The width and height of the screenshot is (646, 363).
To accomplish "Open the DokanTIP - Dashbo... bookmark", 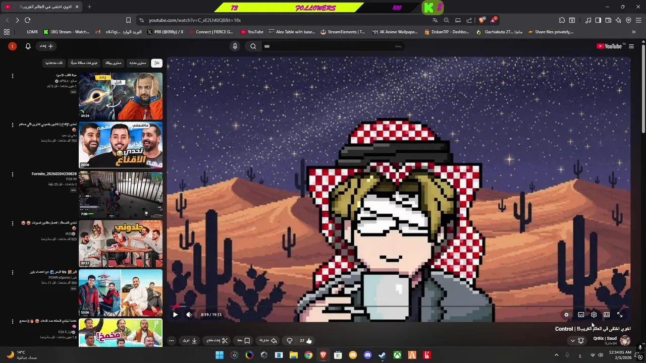I will click(447, 32).
